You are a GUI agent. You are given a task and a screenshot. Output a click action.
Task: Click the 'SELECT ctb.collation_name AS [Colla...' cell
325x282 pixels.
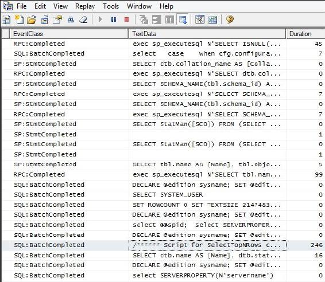[207, 64]
